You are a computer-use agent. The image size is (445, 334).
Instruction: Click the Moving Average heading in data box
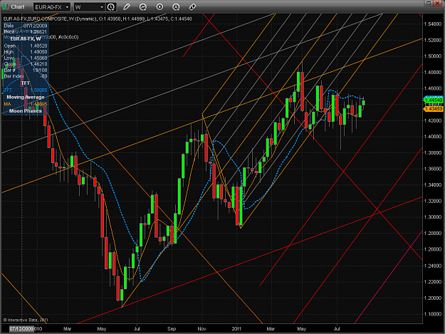(x=26, y=97)
